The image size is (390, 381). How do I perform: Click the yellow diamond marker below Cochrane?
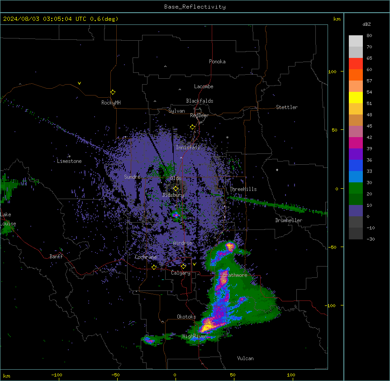pyautogui.click(x=154, y=267)
